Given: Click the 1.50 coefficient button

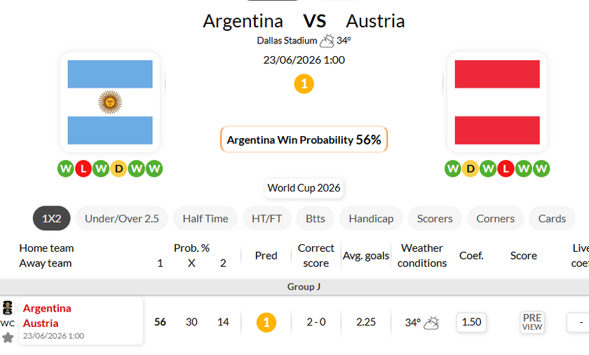Looking at the screenshot, I should click(471, 322).
